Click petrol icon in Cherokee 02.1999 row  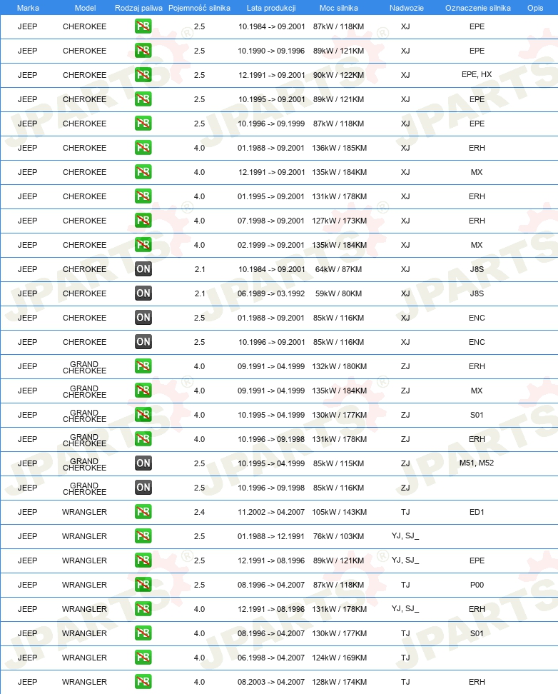click(143, 245)
